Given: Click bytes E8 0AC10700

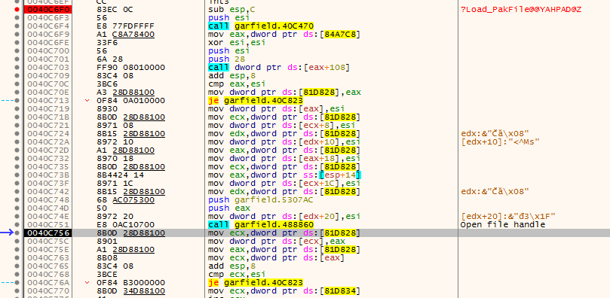Looking at the screenshot, I should click(125, 225).
